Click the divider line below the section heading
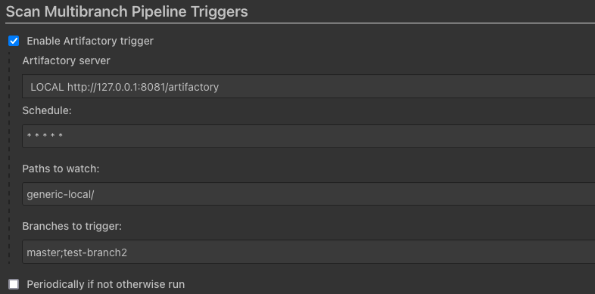 301,23
